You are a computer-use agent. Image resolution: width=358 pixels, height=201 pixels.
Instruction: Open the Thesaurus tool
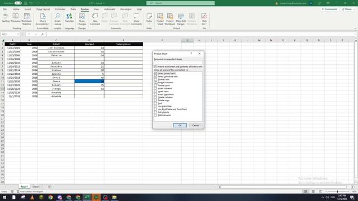point(16,18)
